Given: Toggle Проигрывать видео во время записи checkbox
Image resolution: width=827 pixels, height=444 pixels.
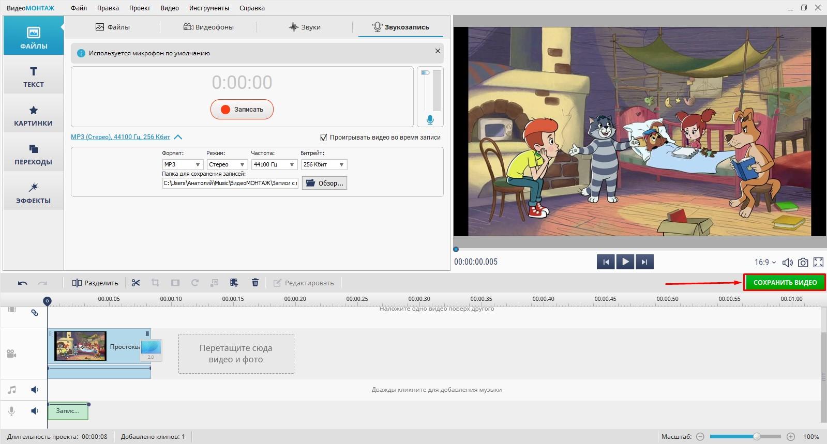Looking at the screenshot, I should point(324,137).
